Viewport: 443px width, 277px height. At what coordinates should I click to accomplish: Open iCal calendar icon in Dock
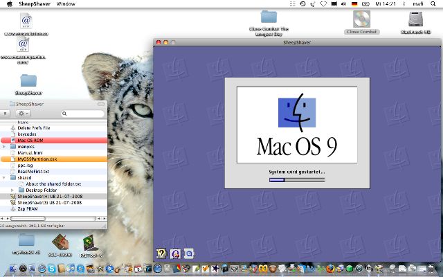138,269
